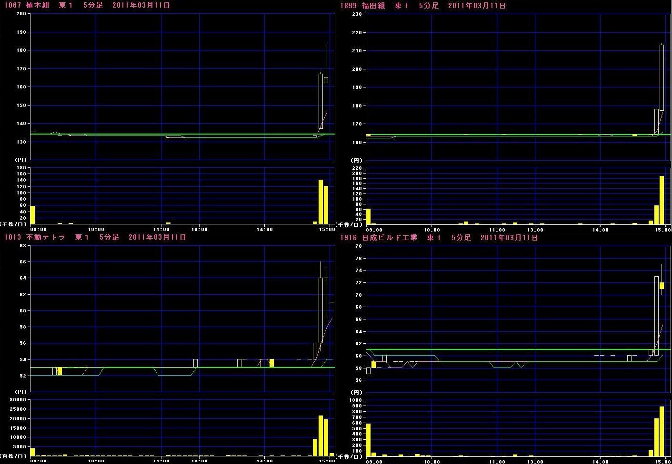The width and height of the screenshot is (672, 464).
Task: Click the tallest white candlestick in 福田組 chart
Action: 662,77
